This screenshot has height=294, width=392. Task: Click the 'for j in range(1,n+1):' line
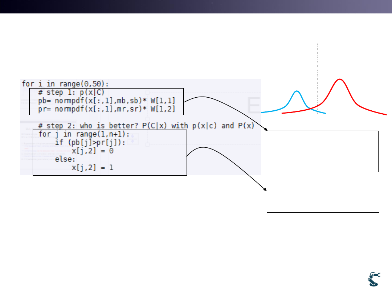pyautogui.click(x=79, y=134)
